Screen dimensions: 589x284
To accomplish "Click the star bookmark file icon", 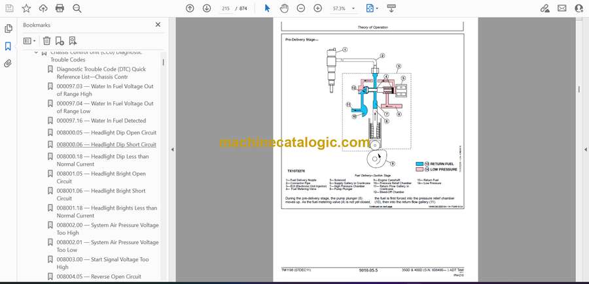I will tap(26, 8).
